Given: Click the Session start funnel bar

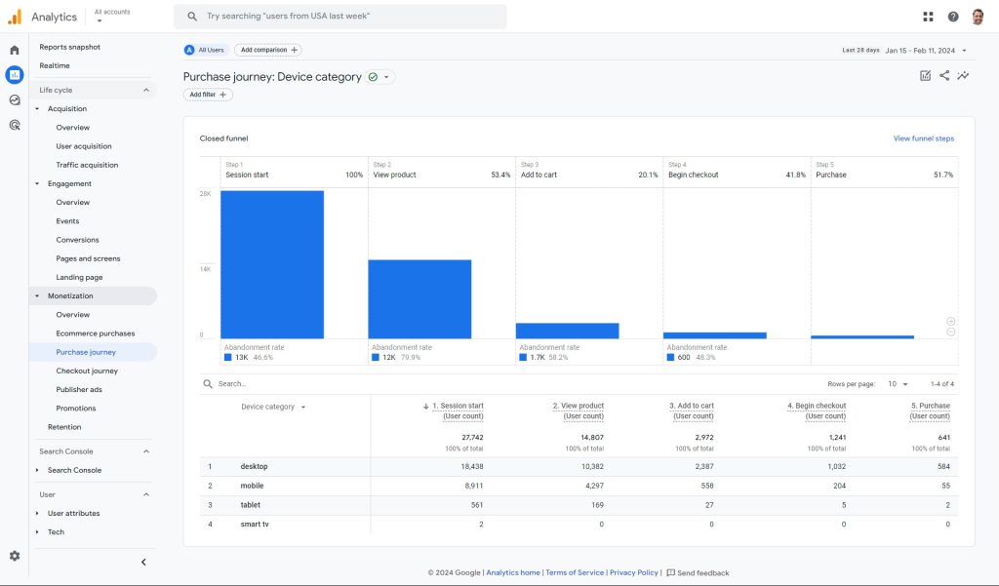Looking at the screenshot, I should point(272,264).
